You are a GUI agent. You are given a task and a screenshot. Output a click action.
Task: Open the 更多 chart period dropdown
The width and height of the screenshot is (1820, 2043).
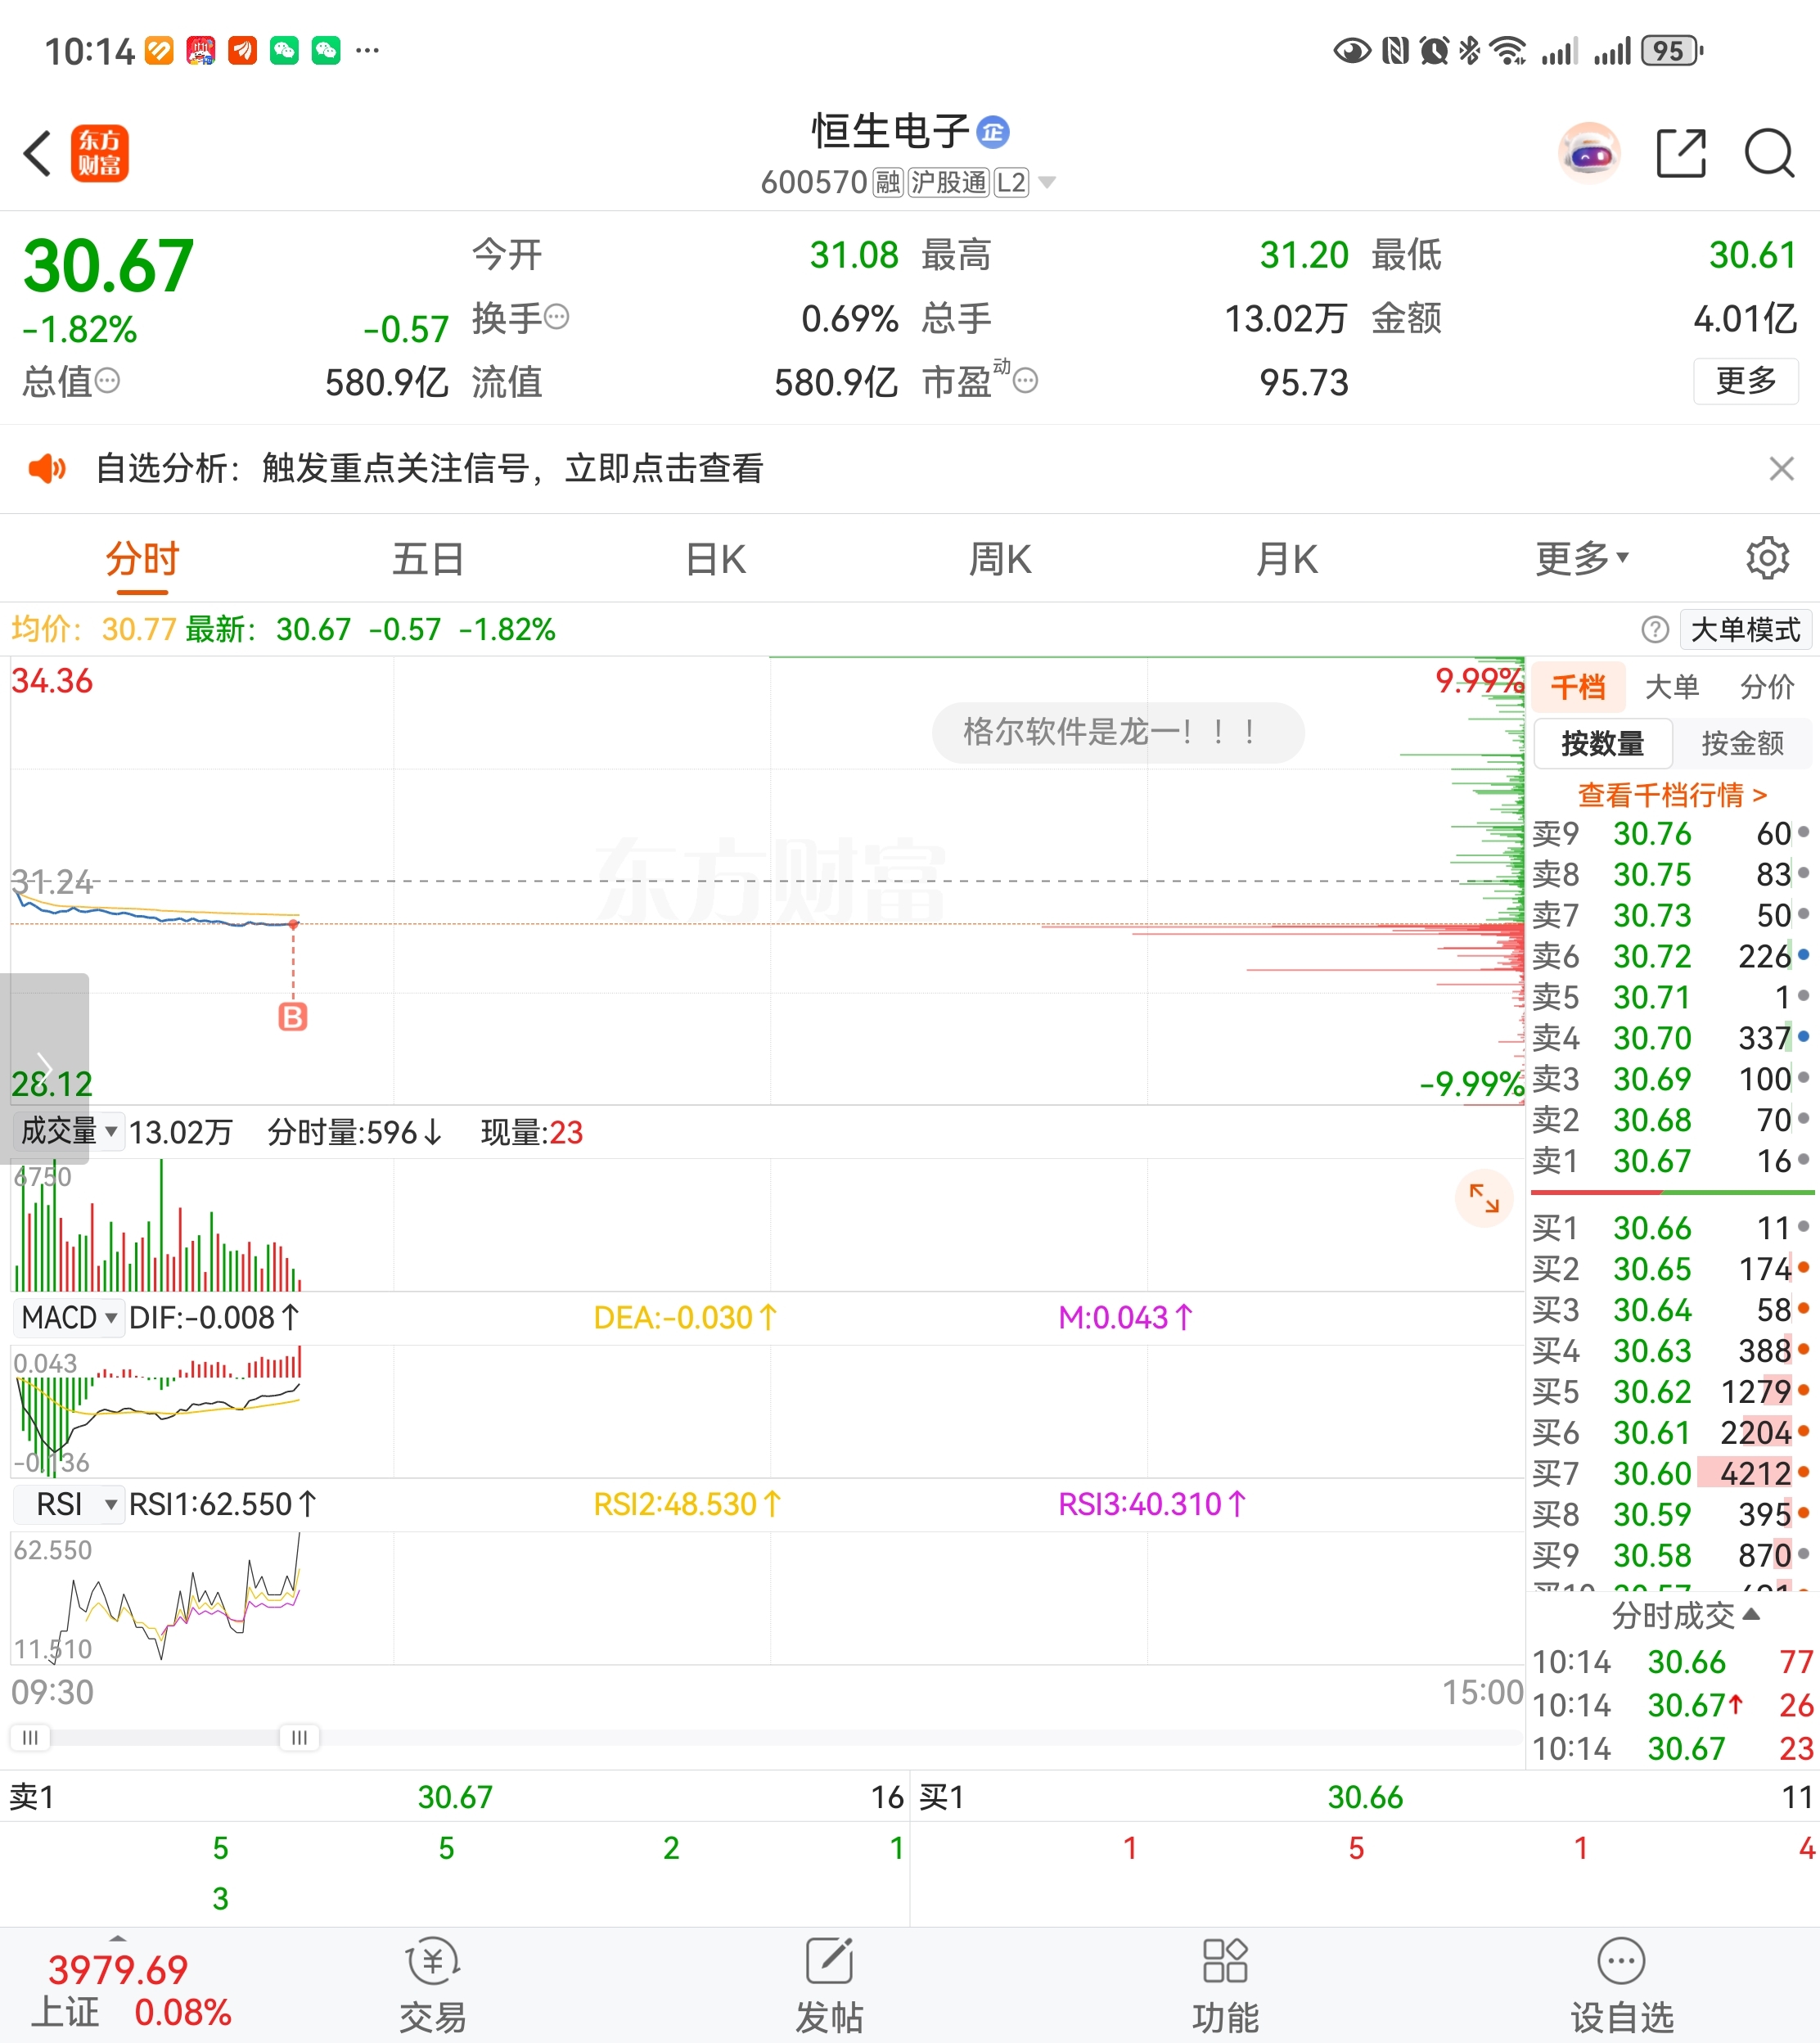(1581, 558)
